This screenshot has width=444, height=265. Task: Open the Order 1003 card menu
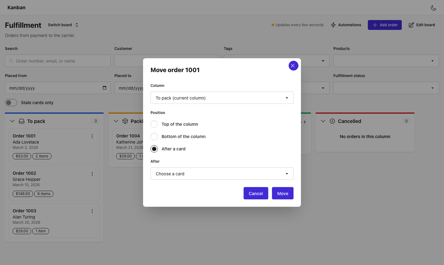coord(92,211)
